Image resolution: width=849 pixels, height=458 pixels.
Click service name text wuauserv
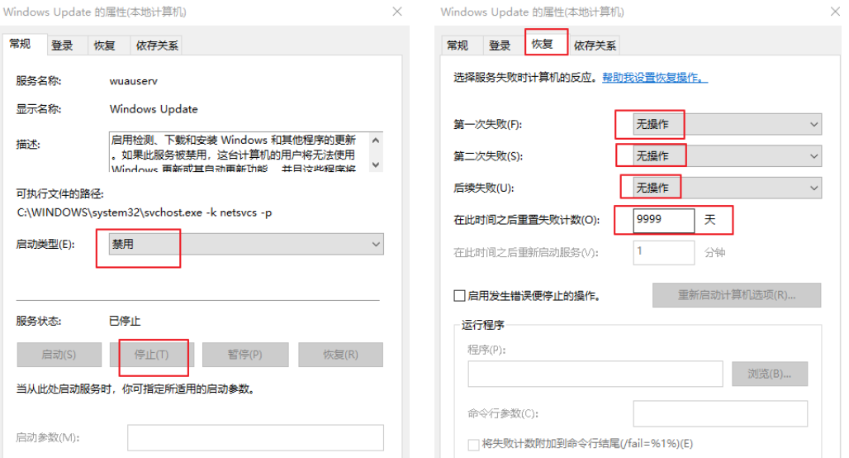[x=133, y=81]
